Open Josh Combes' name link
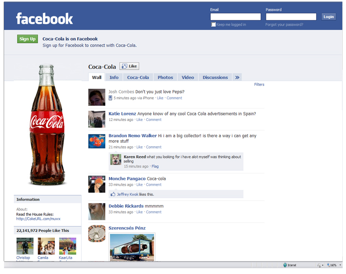Viewport: 346px width, 274px height. [x=121, y=91]
